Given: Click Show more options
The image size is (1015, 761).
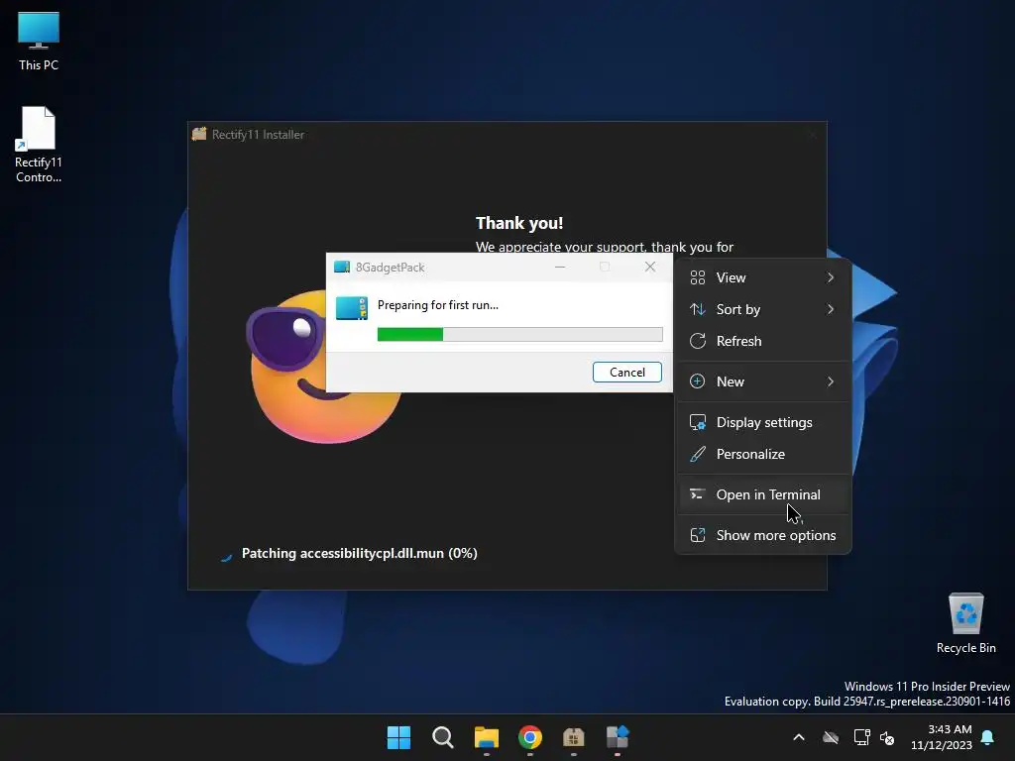Looking at the screenshot, I should pyautogui.click(x=762, y=536).
